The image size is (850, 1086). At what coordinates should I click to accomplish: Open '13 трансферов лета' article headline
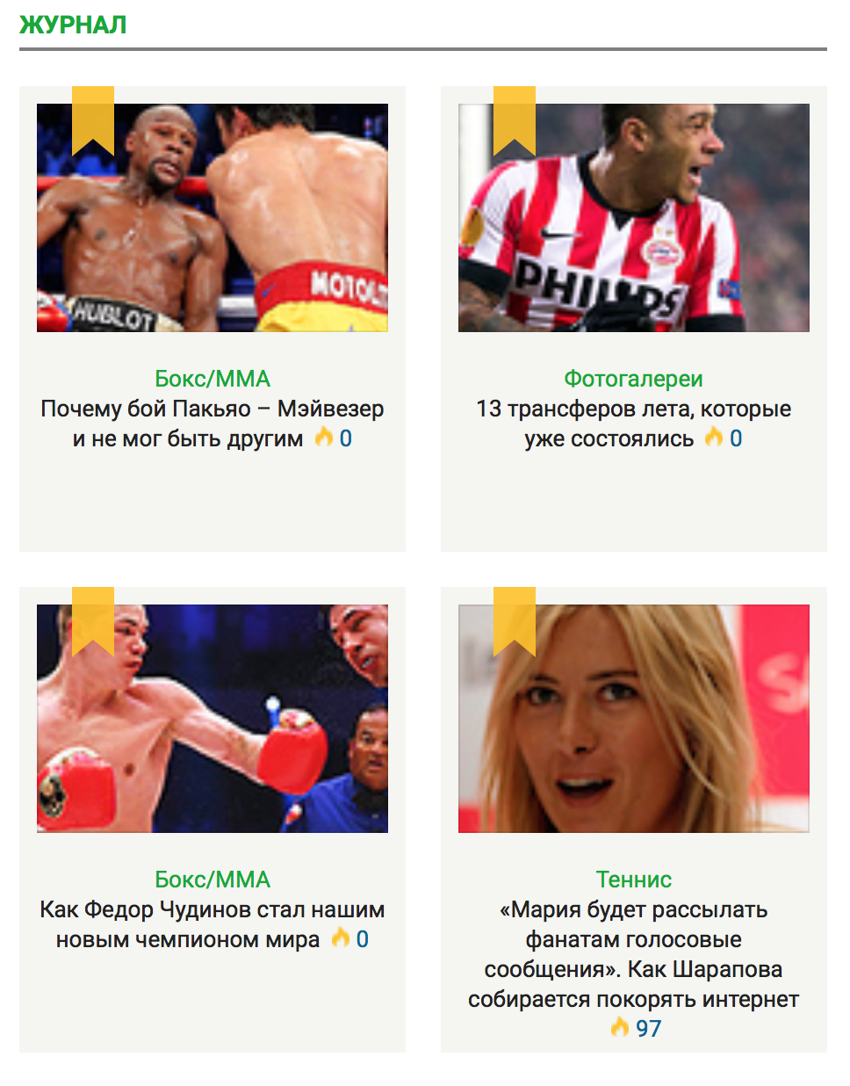coord(634,424)
